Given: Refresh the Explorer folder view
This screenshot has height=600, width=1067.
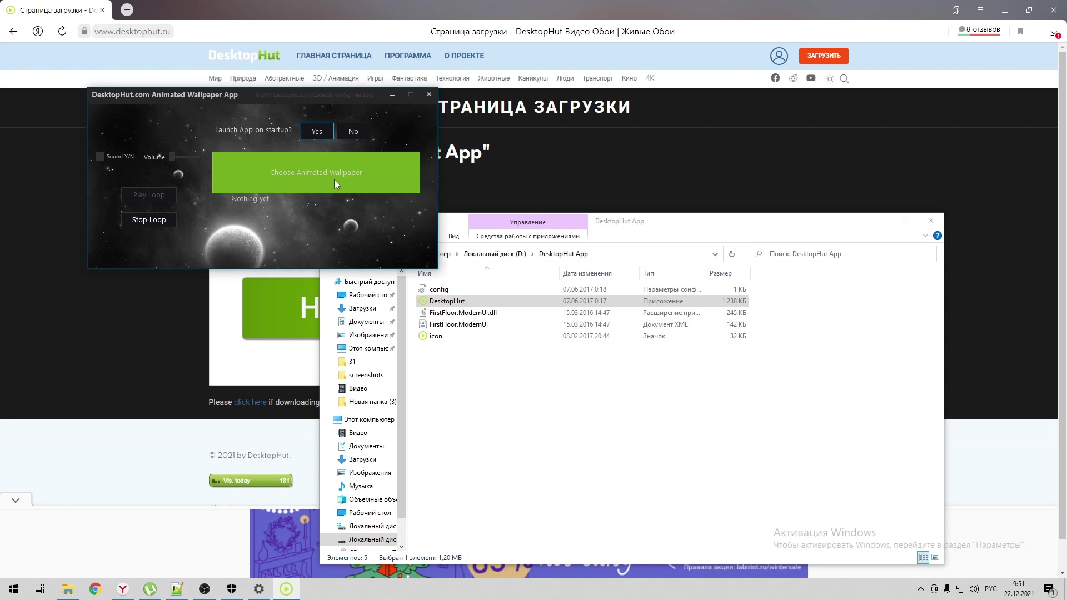Looking at the screenshot, I should [731, 254].
